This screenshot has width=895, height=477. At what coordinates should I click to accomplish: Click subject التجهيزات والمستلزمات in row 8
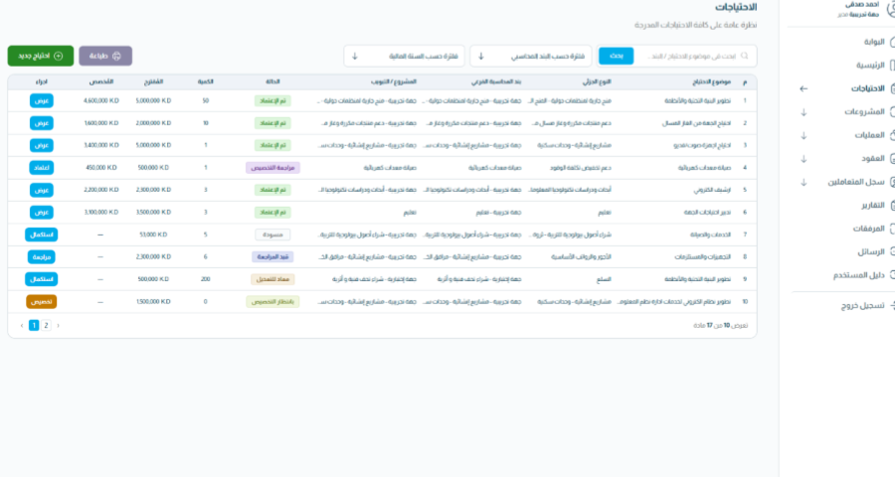coord(703,256)
